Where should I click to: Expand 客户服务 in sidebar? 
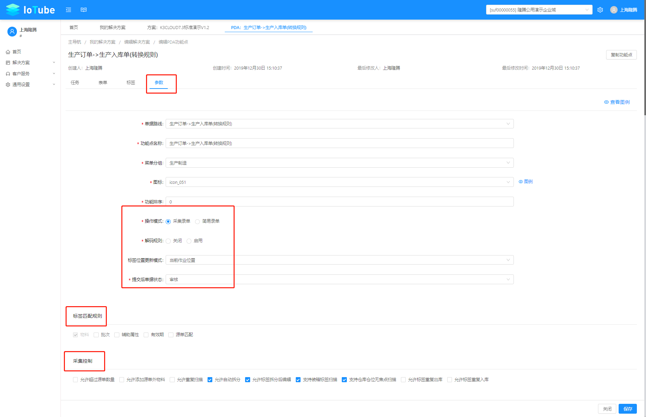pyautogui.click(x=54, y=74)
